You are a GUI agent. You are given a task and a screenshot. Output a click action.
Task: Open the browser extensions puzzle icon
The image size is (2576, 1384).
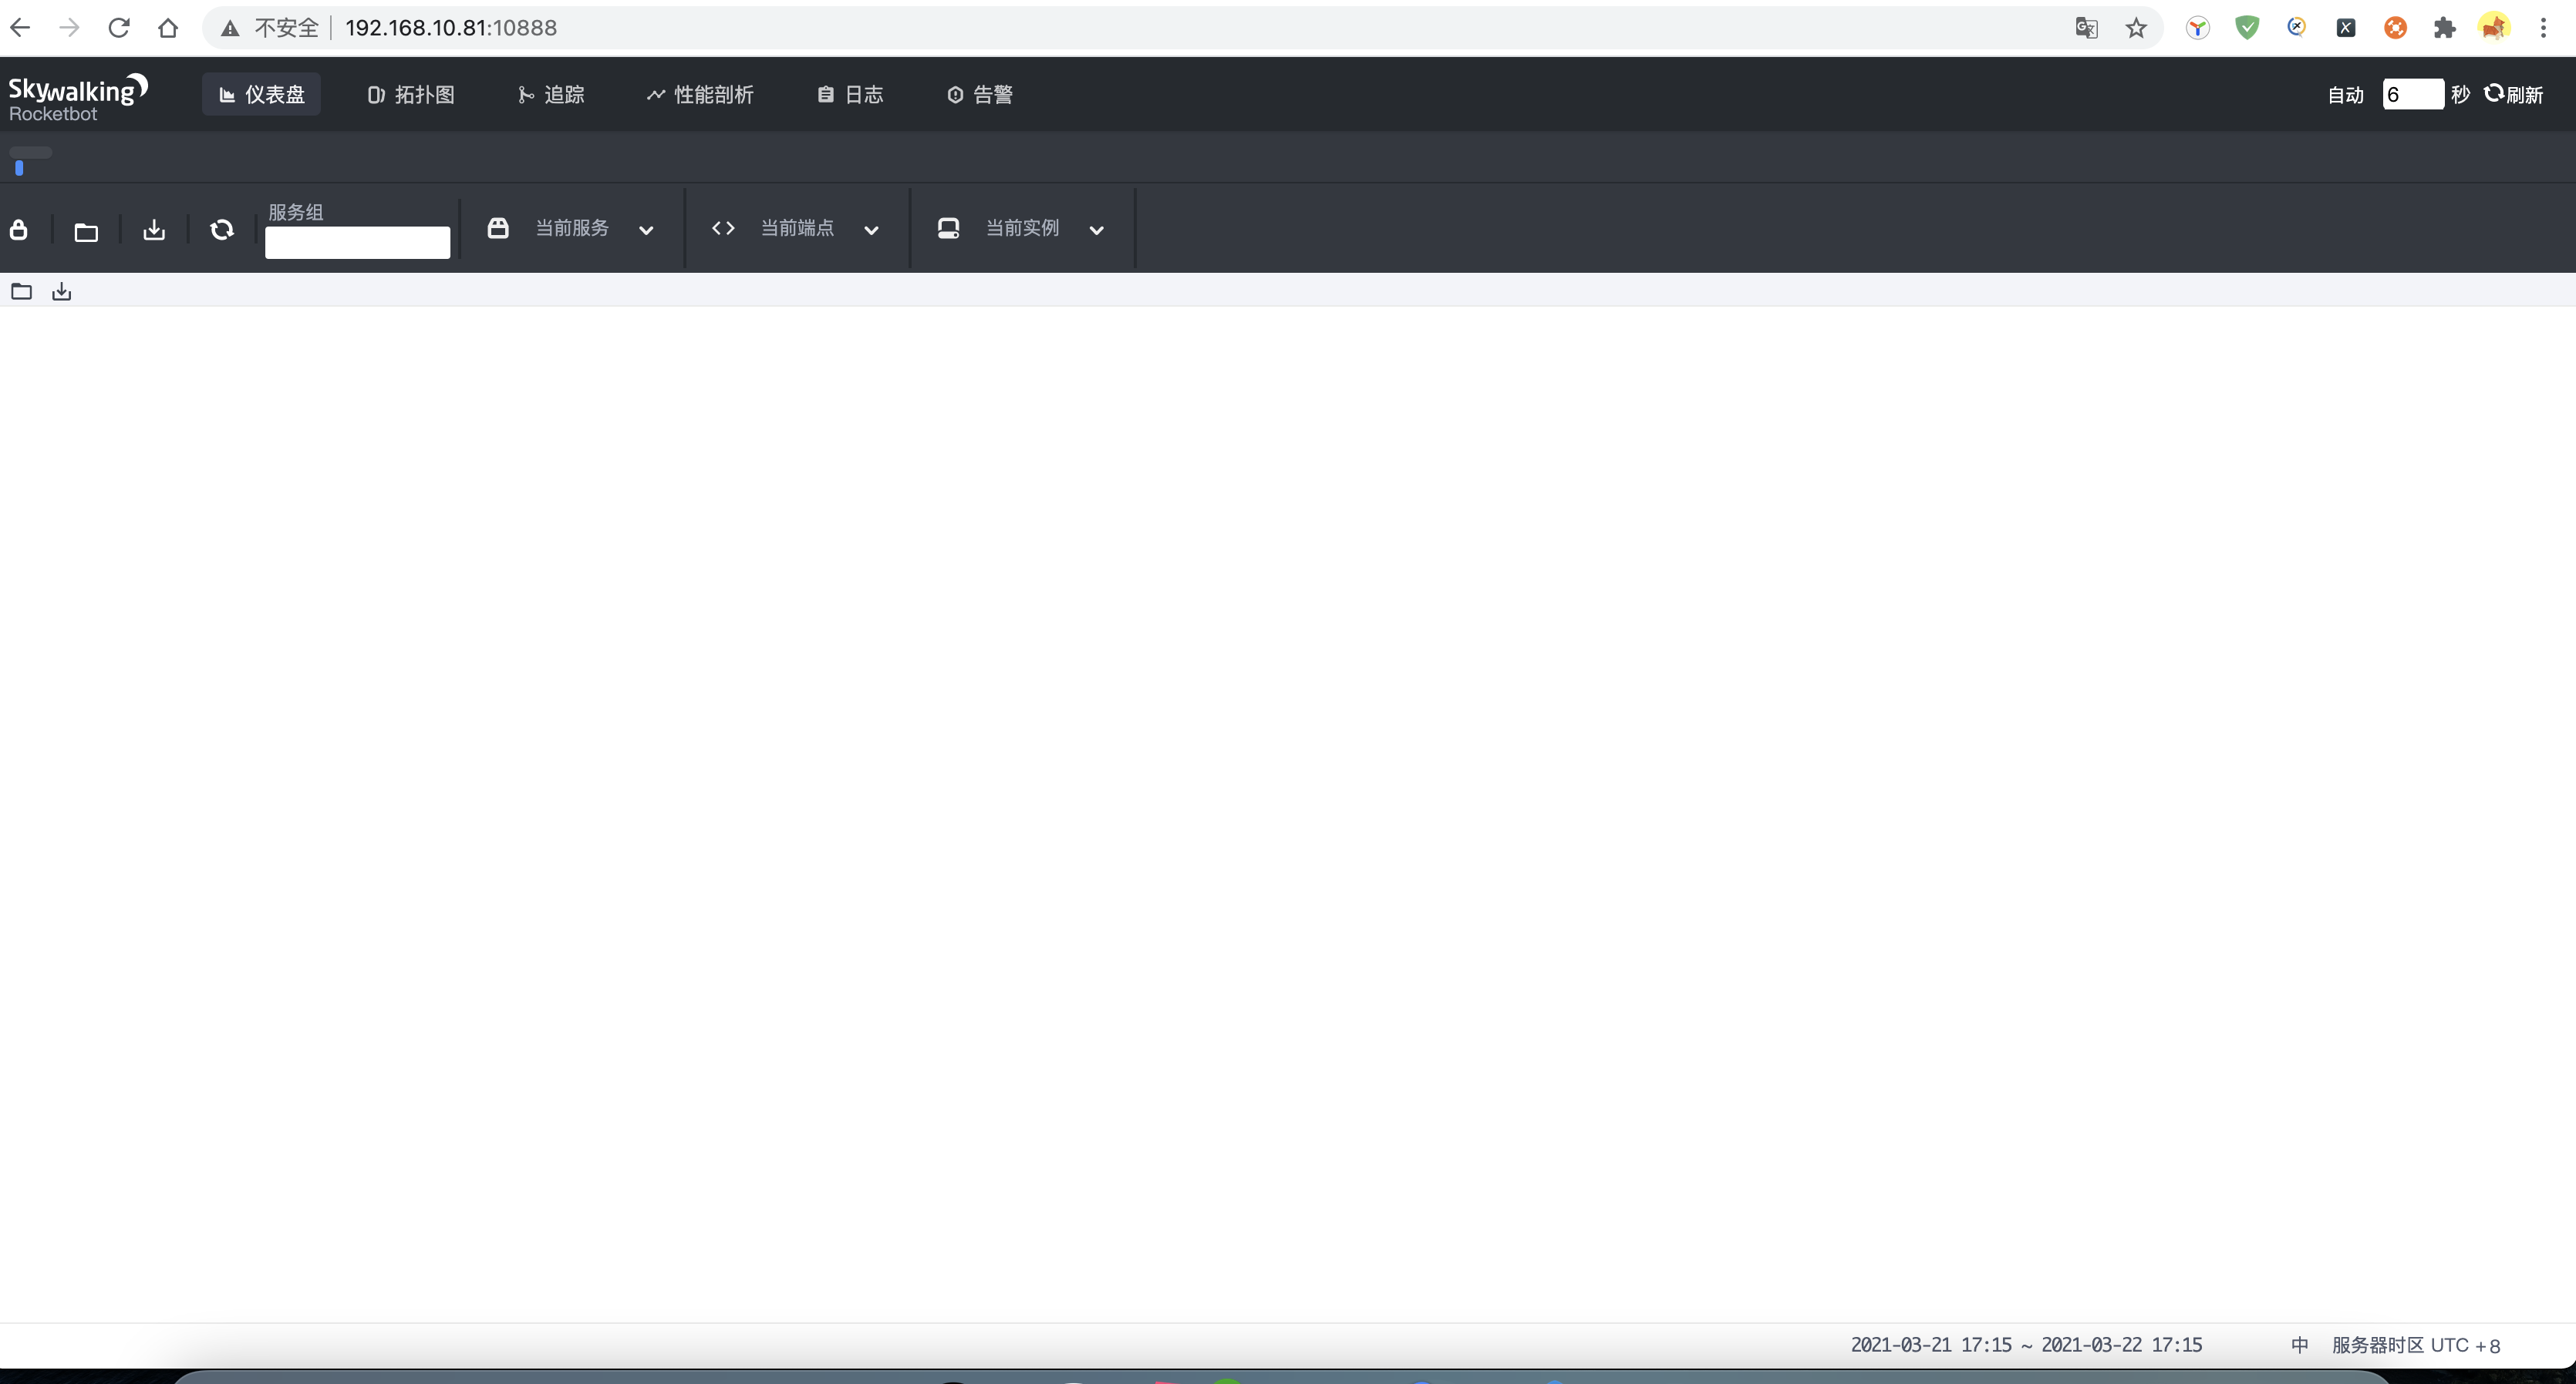coord(2444,28)
